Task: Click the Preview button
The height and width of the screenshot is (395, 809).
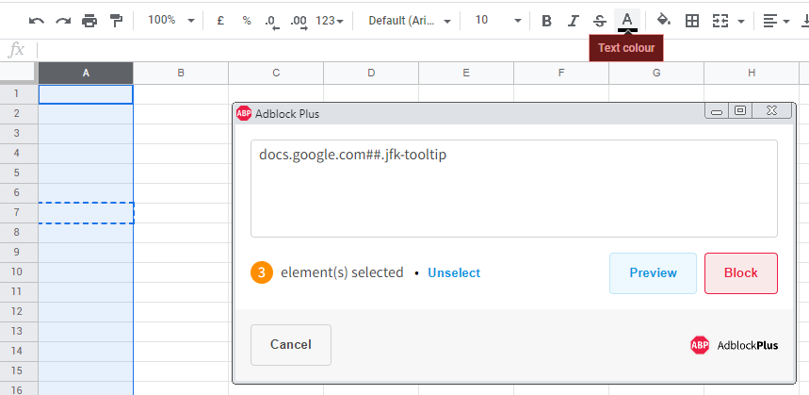Action: (x=654, y=273)
